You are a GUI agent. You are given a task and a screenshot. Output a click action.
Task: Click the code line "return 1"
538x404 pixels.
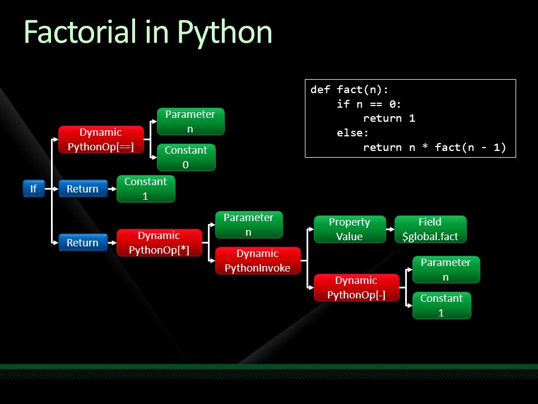tap(389, 118)
